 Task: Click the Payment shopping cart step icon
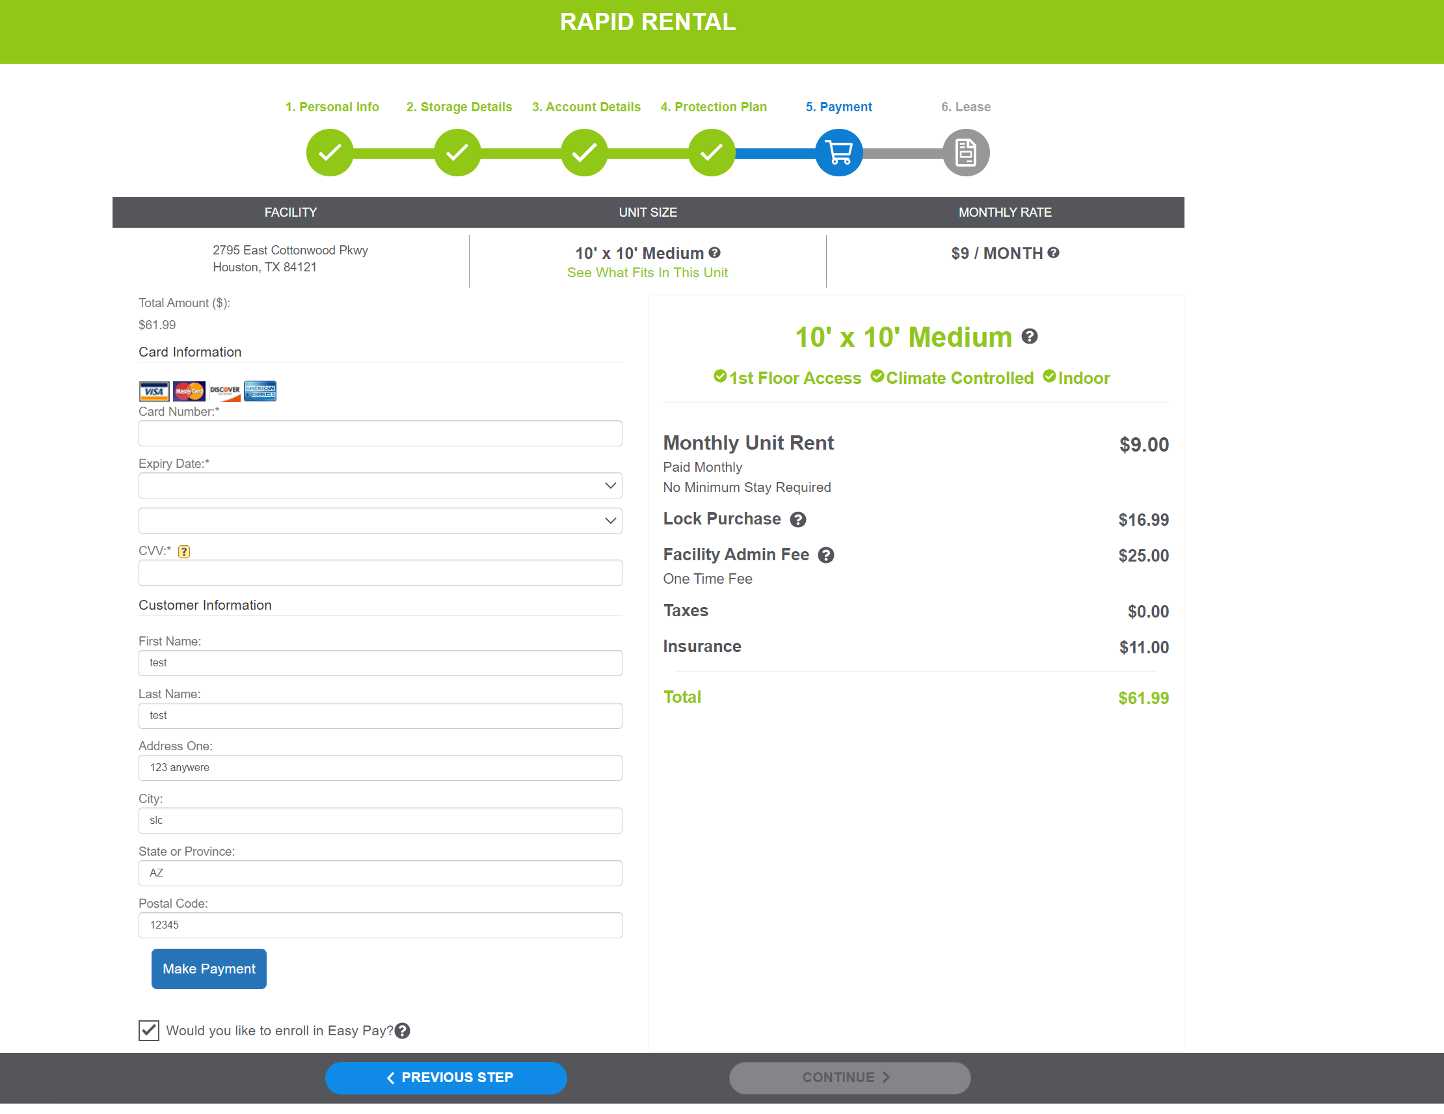[838, 153]
